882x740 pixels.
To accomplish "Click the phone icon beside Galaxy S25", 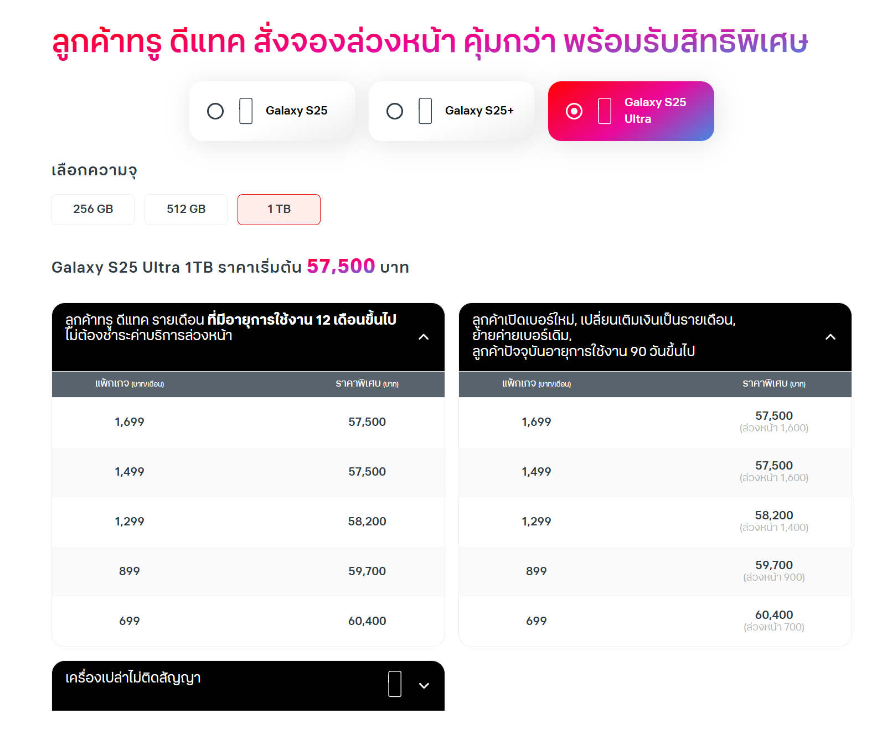I will (246, 111).
